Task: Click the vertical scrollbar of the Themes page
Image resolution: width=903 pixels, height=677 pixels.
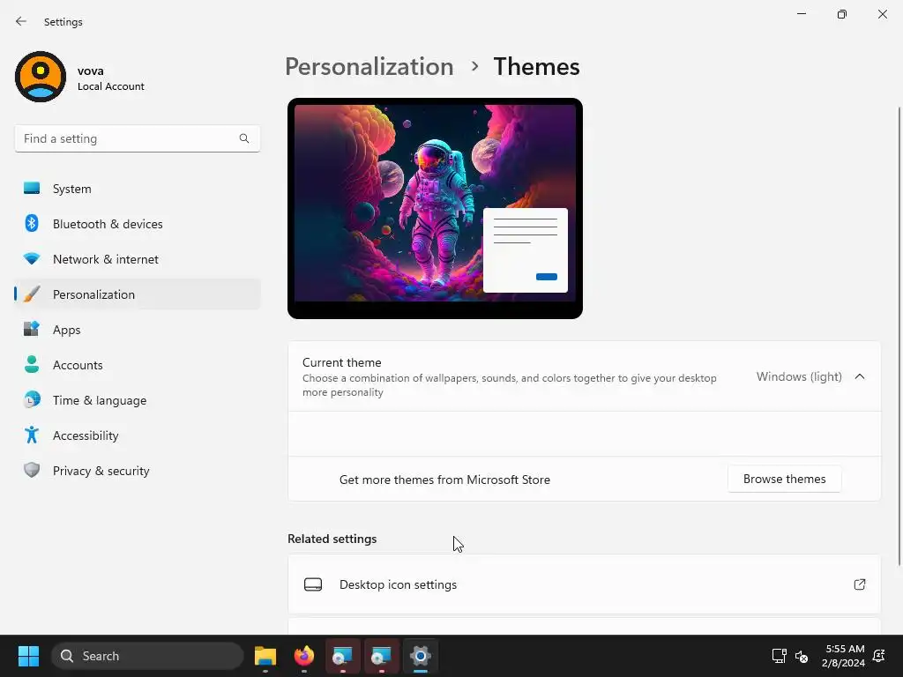Action: [x=899, y=336]
